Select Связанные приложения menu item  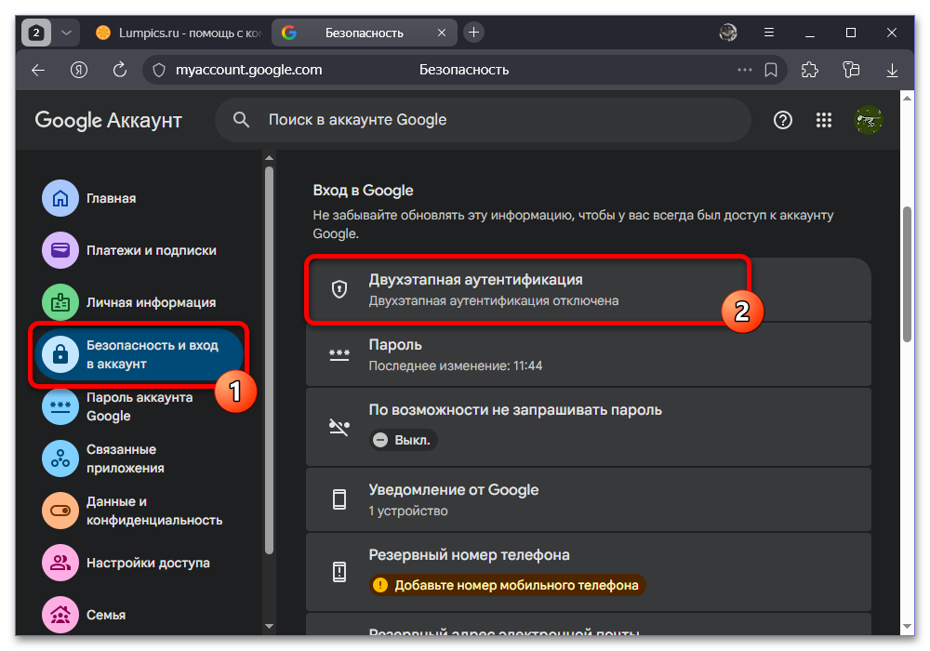click(126, 458)
